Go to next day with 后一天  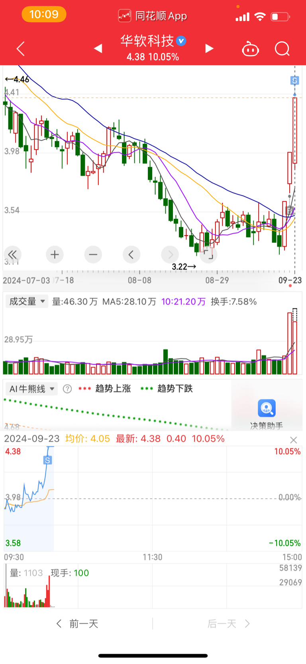coord(229,624)
